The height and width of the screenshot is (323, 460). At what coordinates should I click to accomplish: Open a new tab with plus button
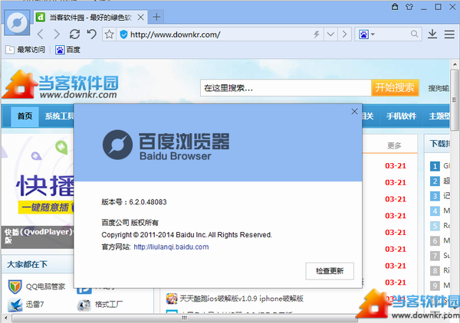[156, 17]
